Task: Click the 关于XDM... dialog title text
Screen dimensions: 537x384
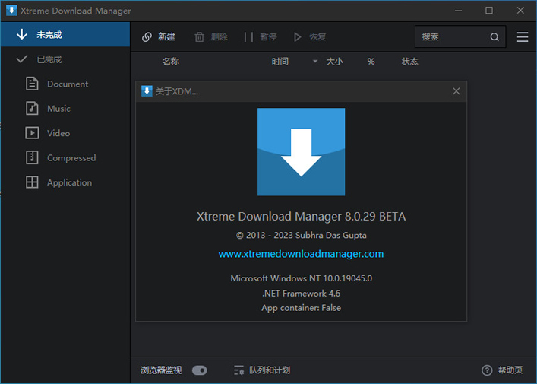Action: (x=177, y=91)
